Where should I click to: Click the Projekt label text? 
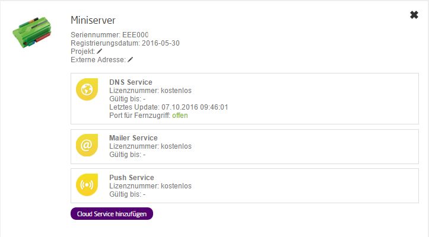click(x=82, y=52)
